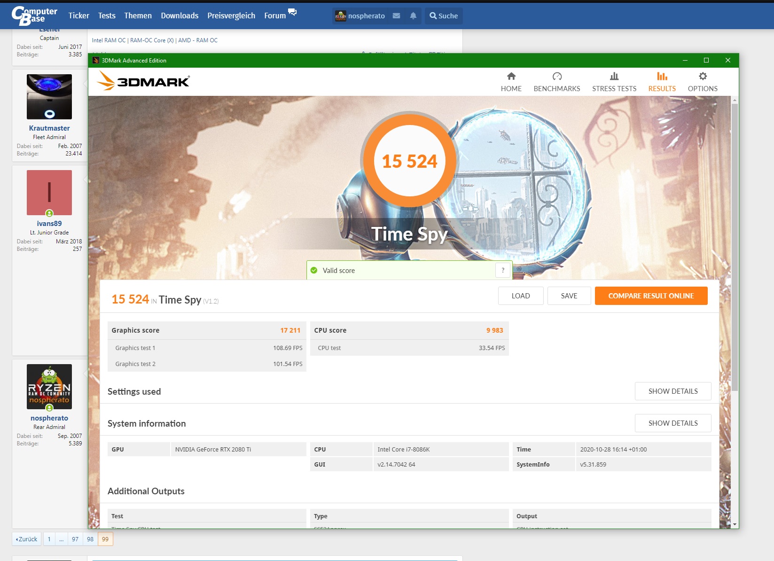Select current forum page 99
Image resolution: width=774 pixels, height=561 pixels.
coord(105,539)
